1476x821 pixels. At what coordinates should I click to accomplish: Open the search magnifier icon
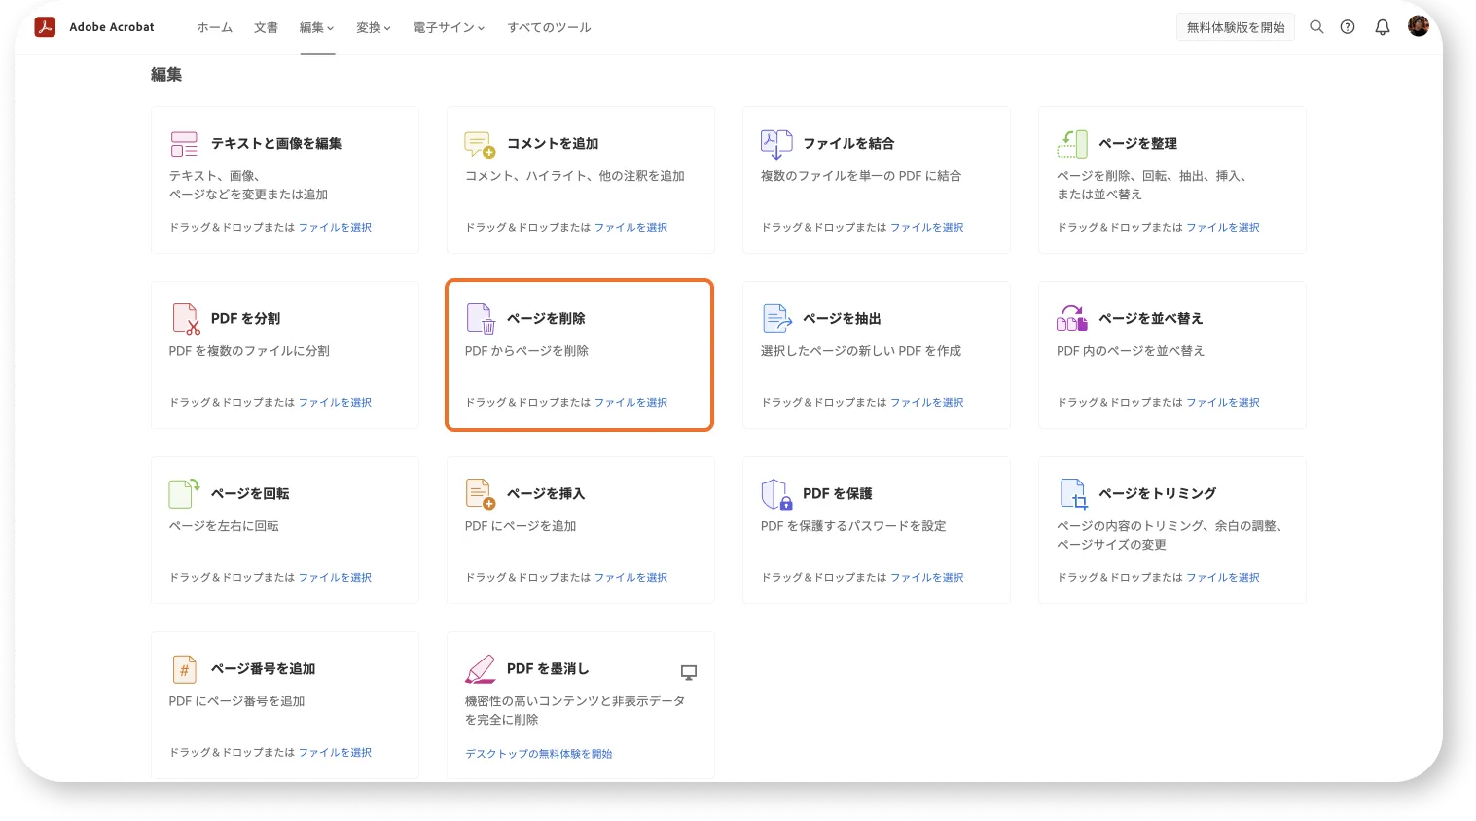click(1316, 27)
